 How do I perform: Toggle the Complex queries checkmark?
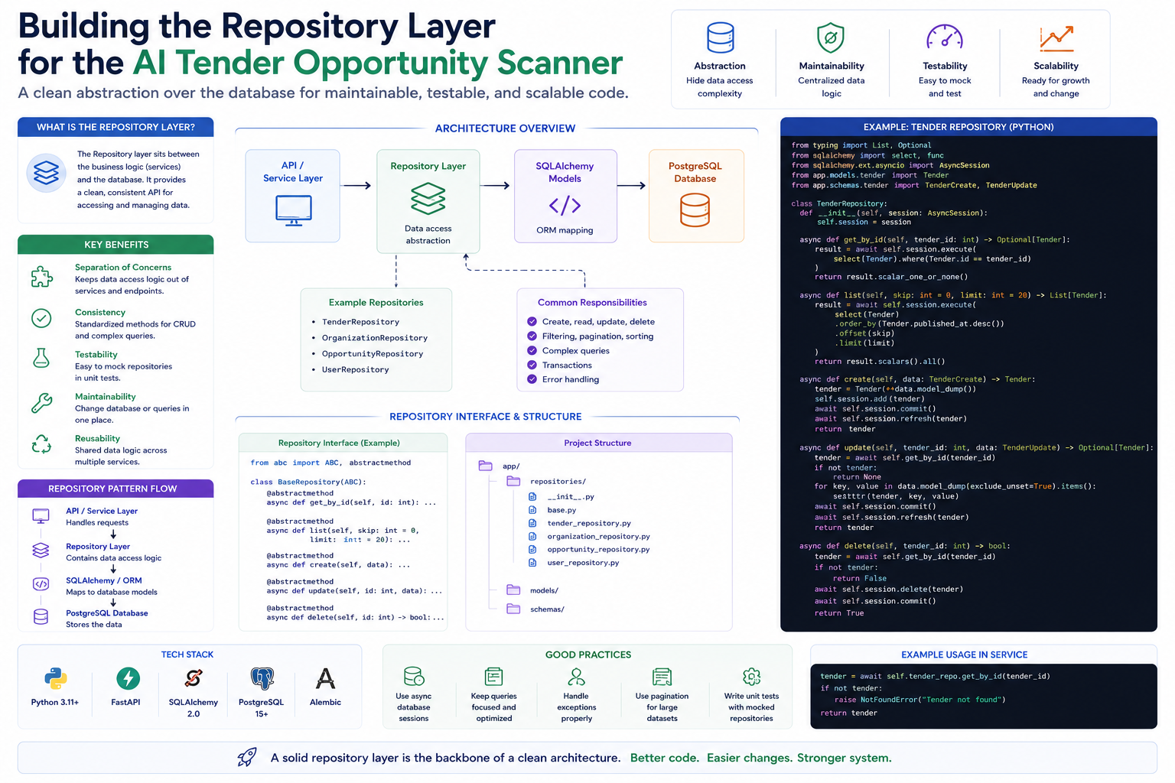coord(532,351)
